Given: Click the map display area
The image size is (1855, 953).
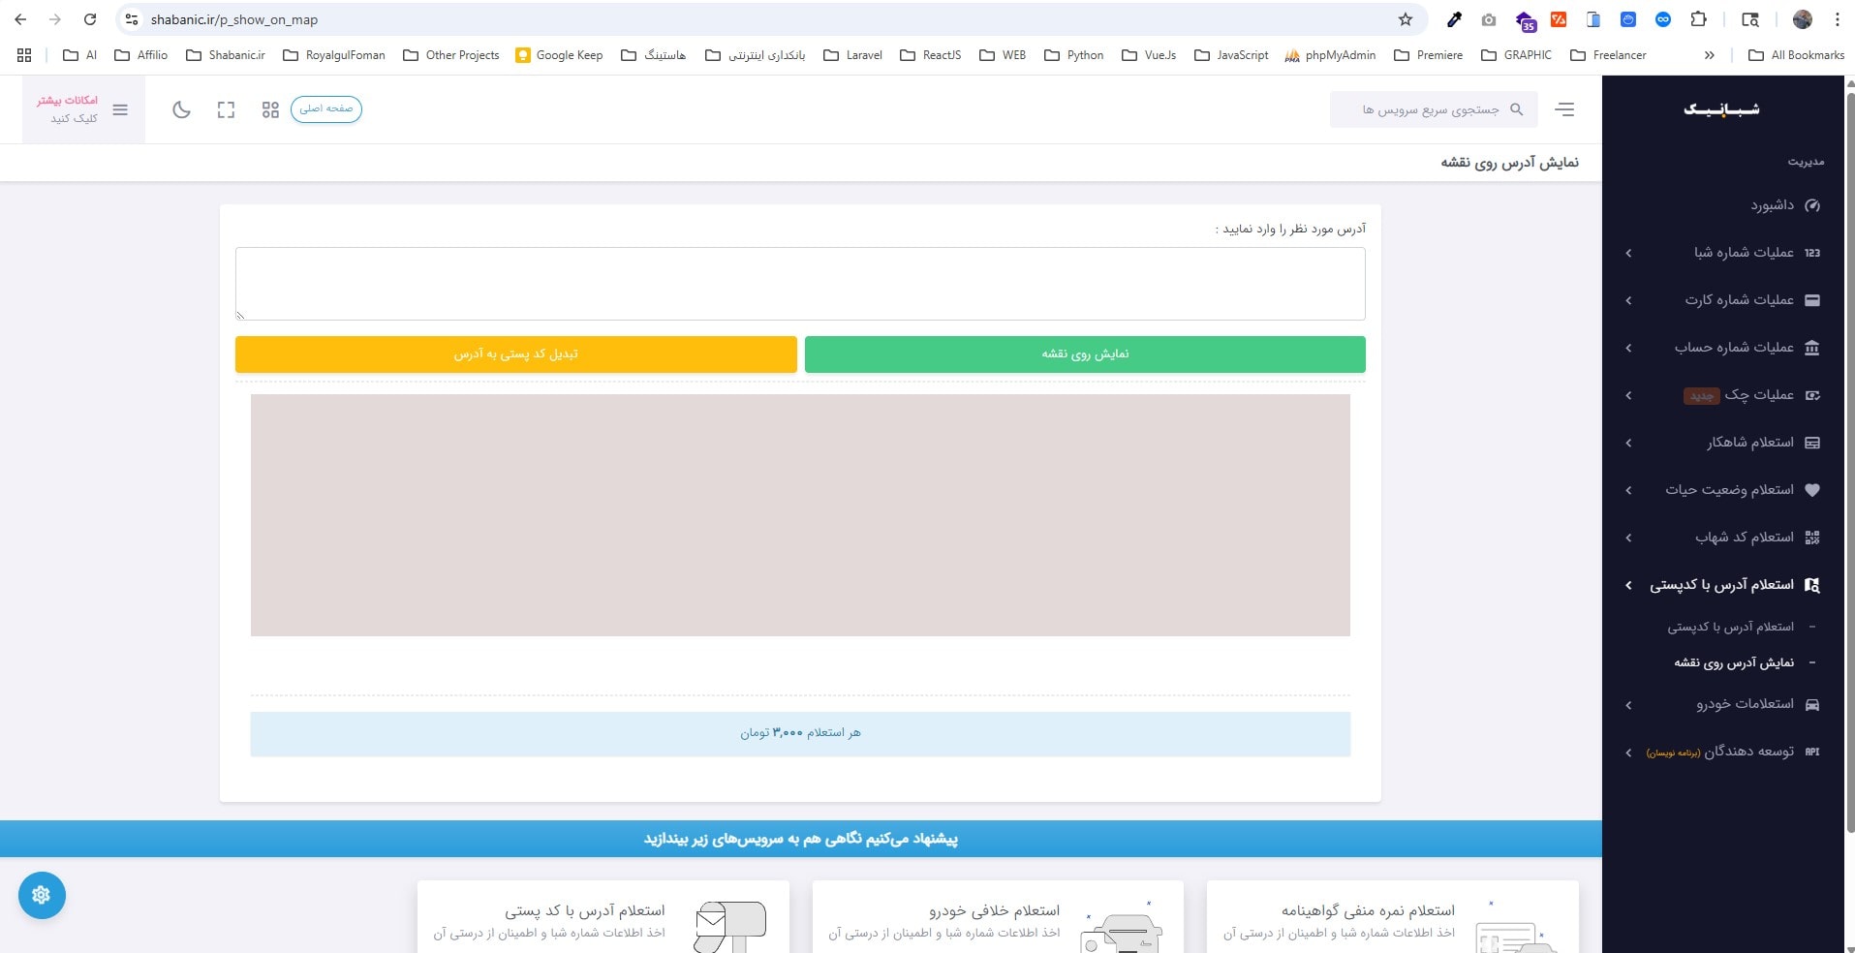Looking at the screenshot, I should click(x=800, y=515).
